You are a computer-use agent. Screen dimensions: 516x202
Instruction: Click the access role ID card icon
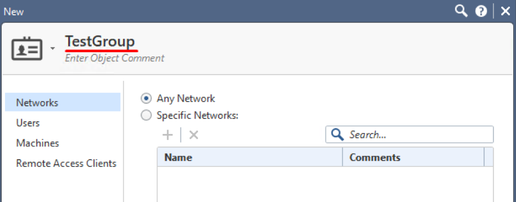click(x=27, y=49)
